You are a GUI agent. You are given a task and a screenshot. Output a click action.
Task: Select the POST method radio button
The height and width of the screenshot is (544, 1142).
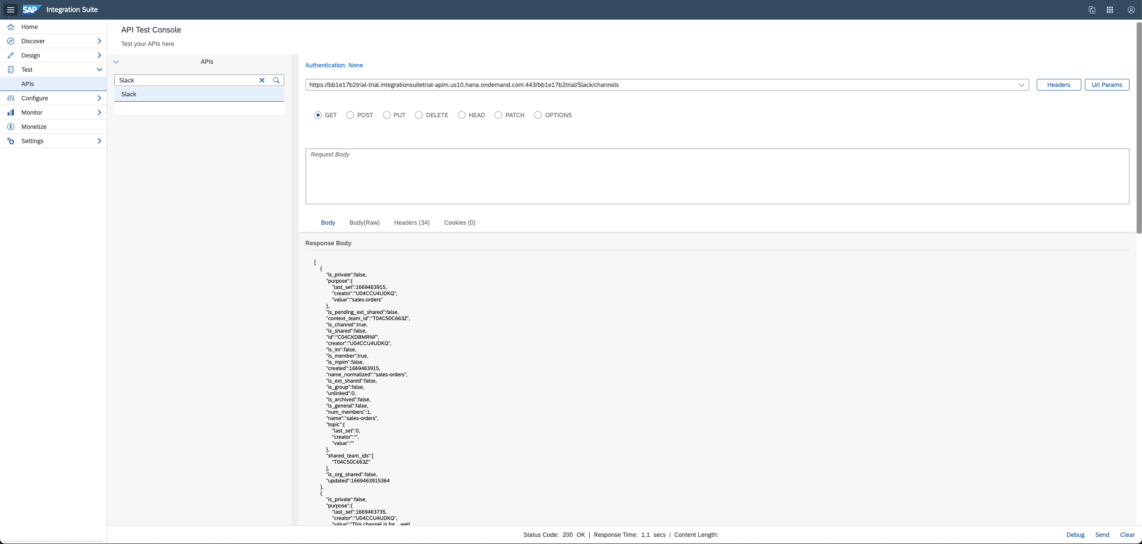point(350,115)
